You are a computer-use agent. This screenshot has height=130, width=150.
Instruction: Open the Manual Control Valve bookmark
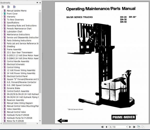[16, 112]
